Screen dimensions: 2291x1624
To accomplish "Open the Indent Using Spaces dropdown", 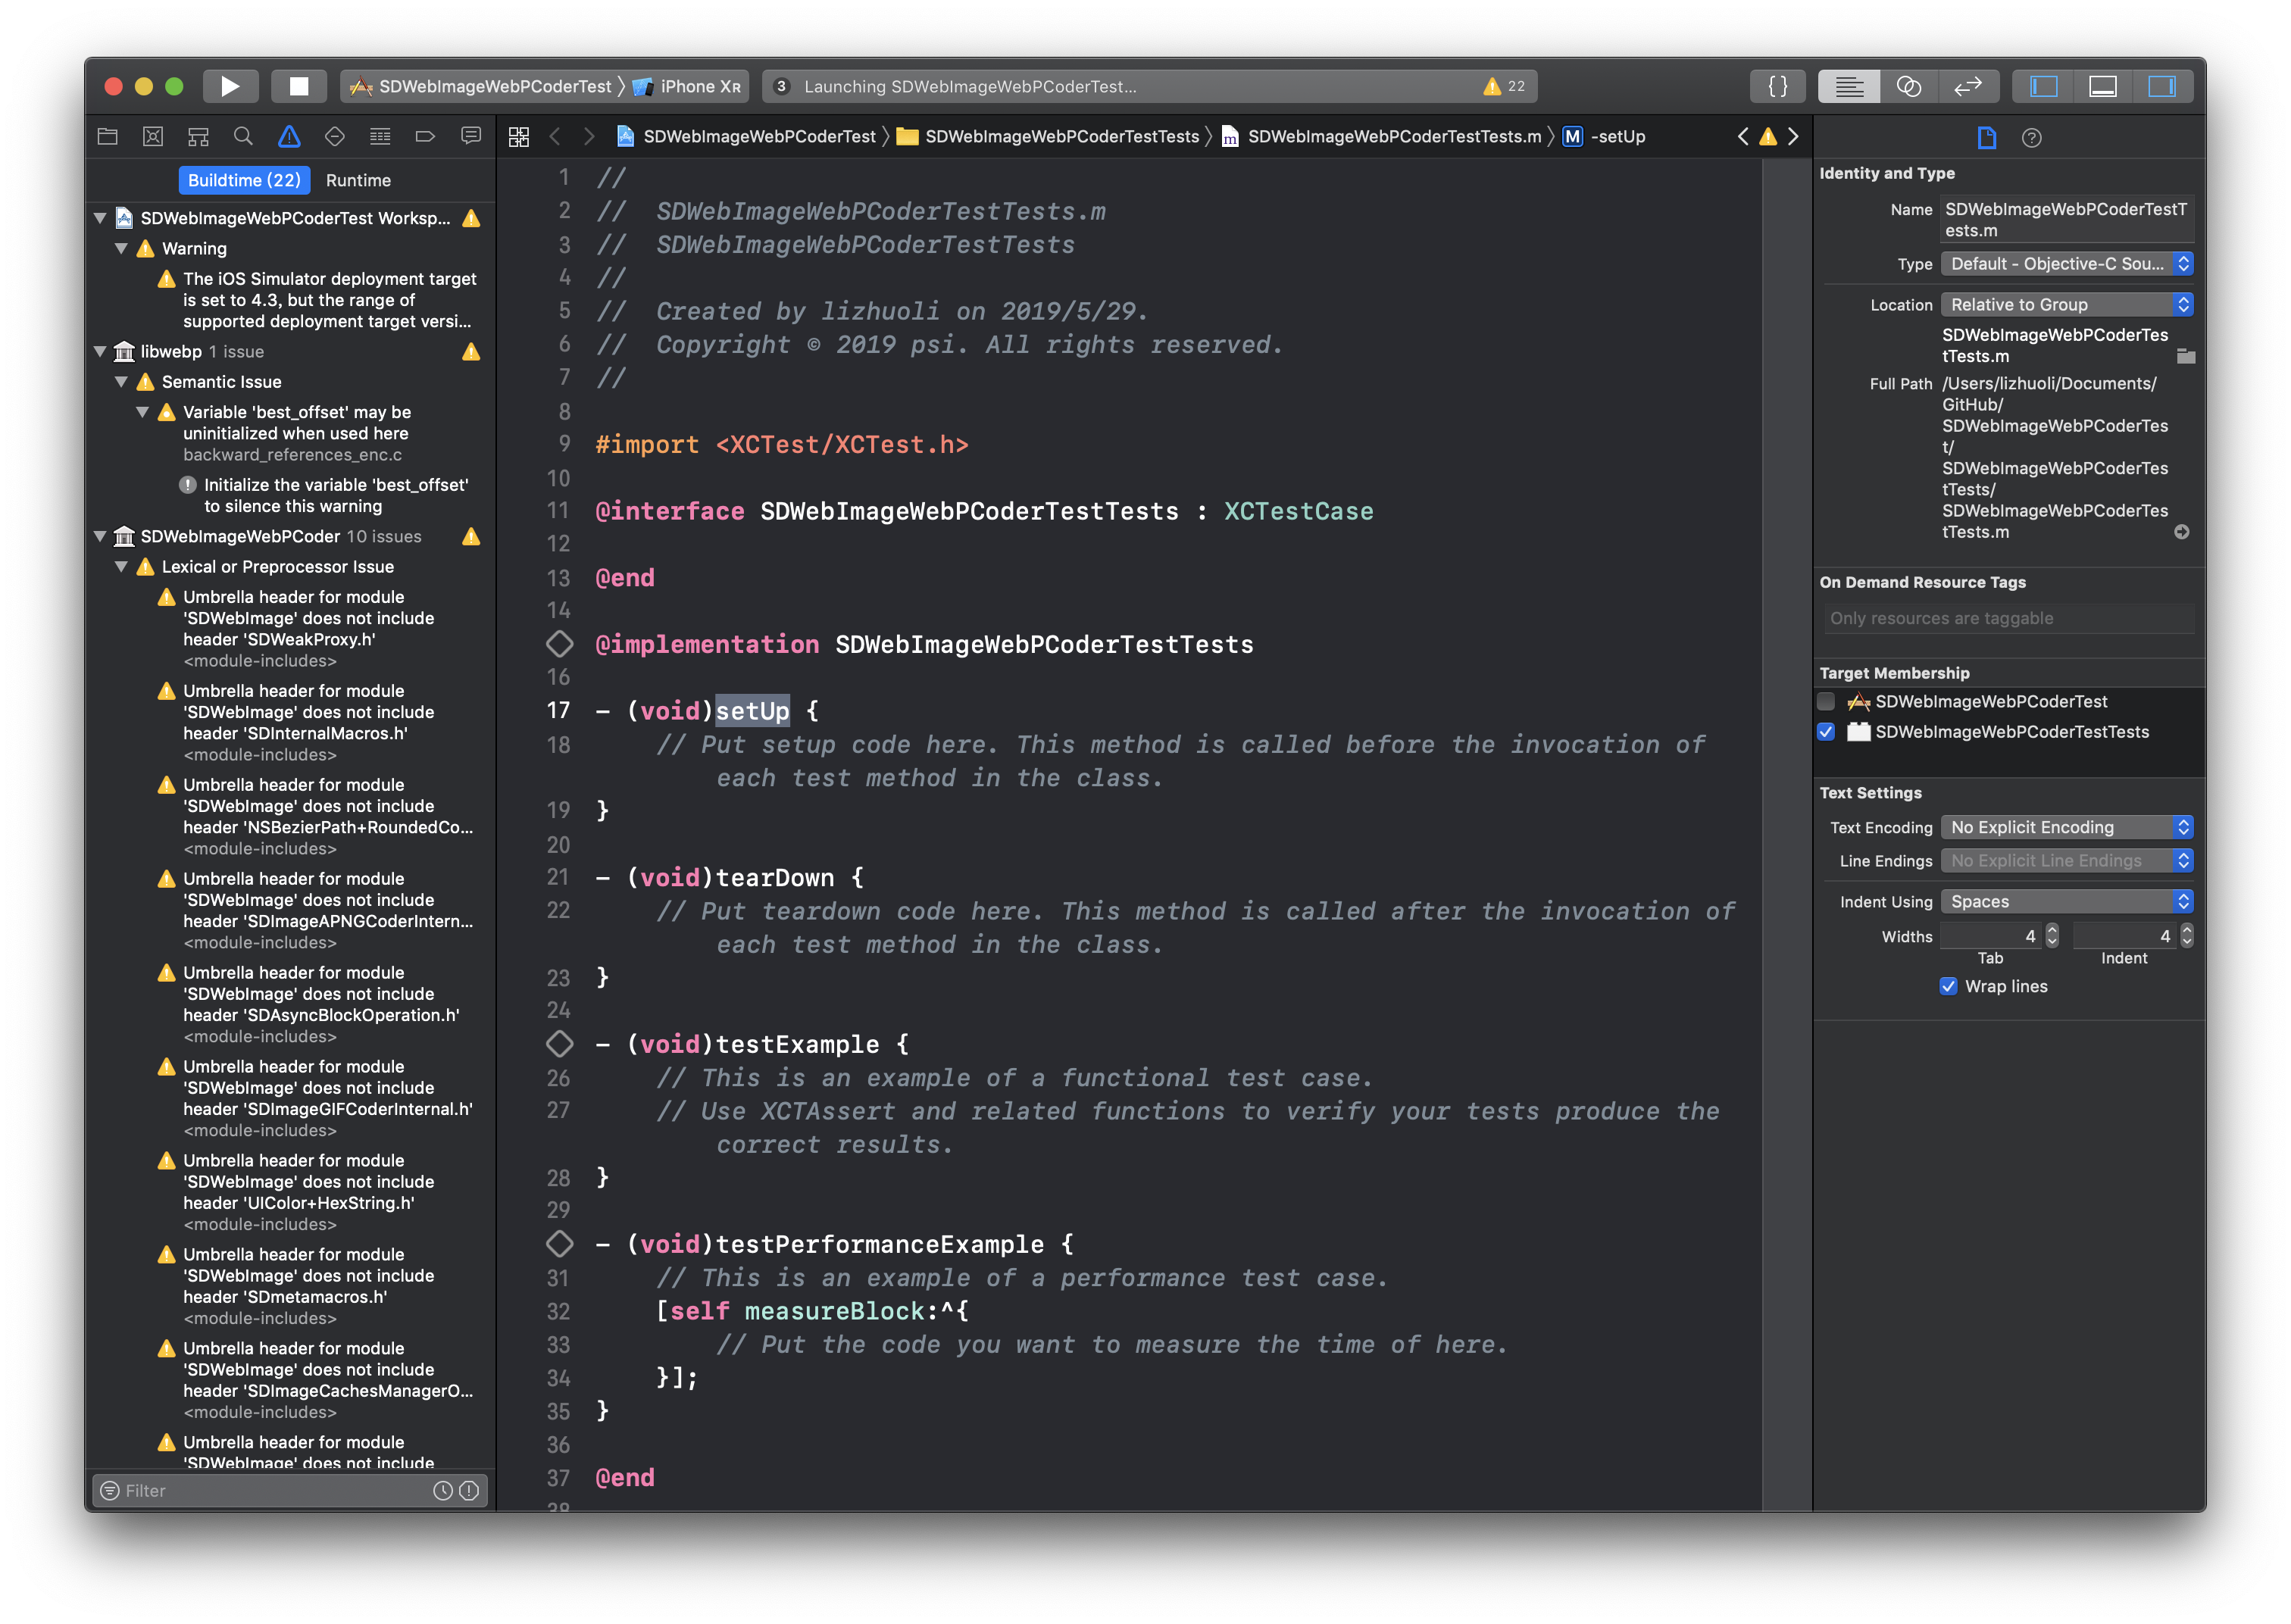I will (x=2066, y=901).
